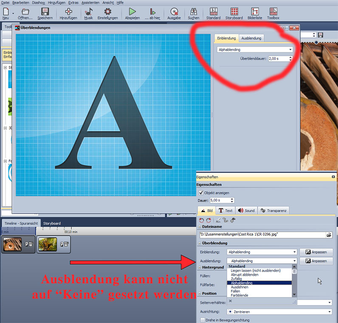Uncheck Objekt anzeigen checkbox
Screen dimensions: 338x323
201,193
